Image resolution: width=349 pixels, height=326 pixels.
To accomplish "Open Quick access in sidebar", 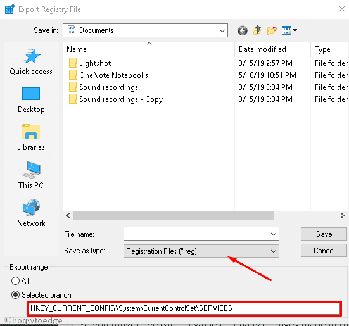I will [x=31, y=62].
